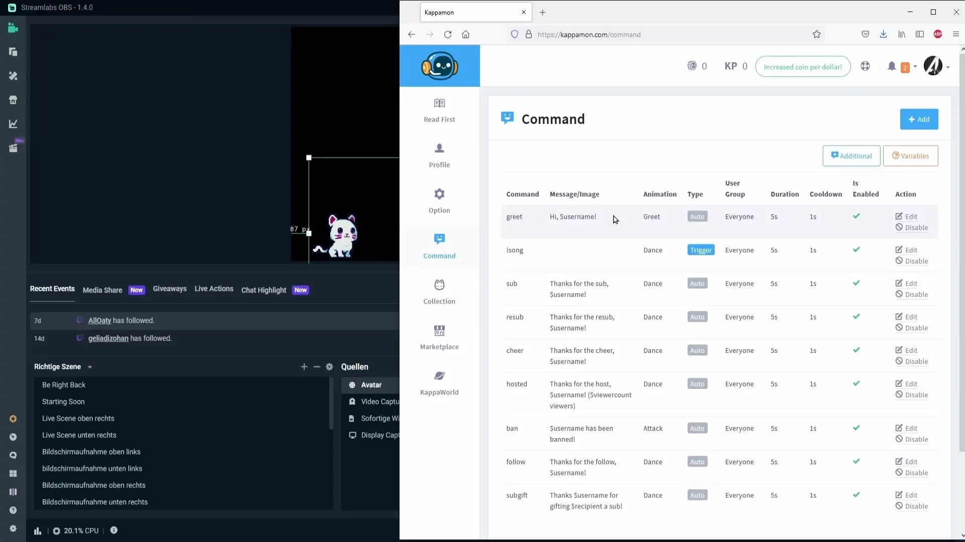Screen dimensions: 965x542
Task: Edit the greet command
Action: pyautogui.click(x=906, y=217)
